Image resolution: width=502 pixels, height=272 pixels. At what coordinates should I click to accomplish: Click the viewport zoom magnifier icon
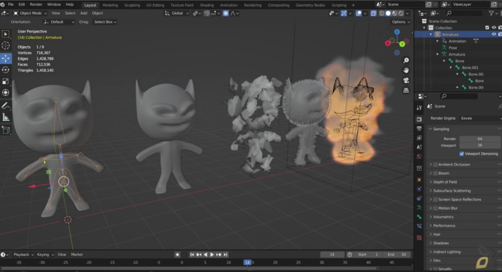click(x=406, y=60)
